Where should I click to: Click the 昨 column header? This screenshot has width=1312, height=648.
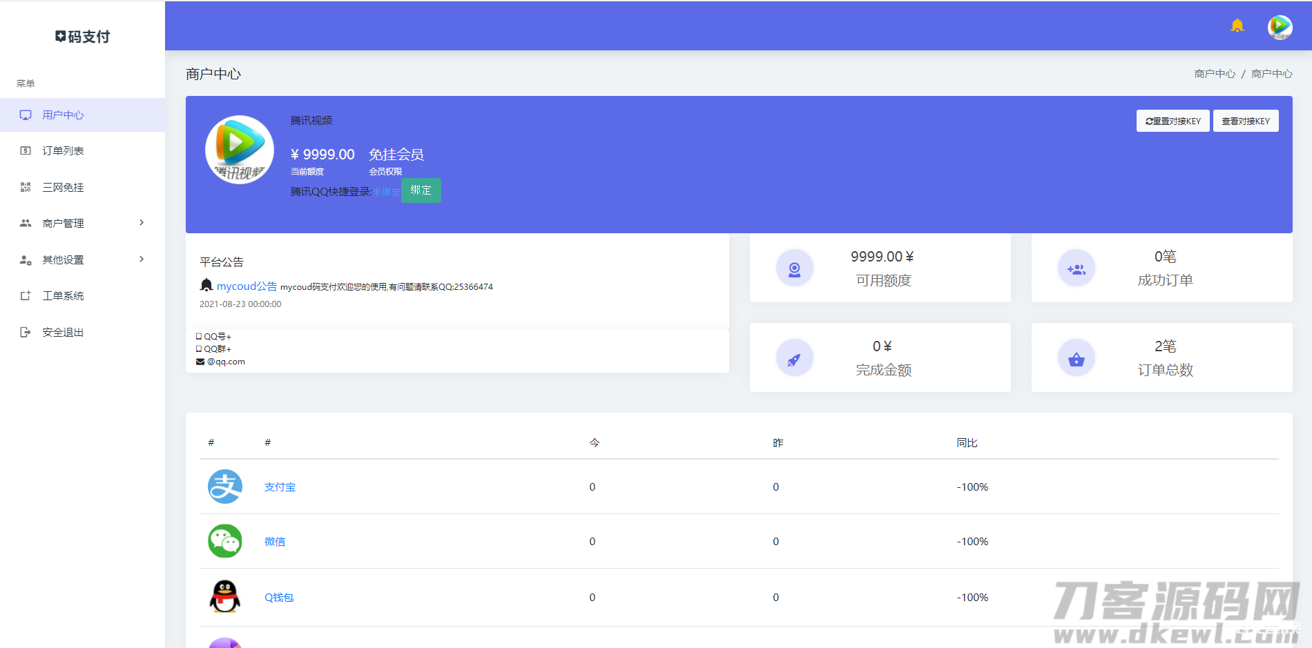pyautogui.click(x=778, y=443)
